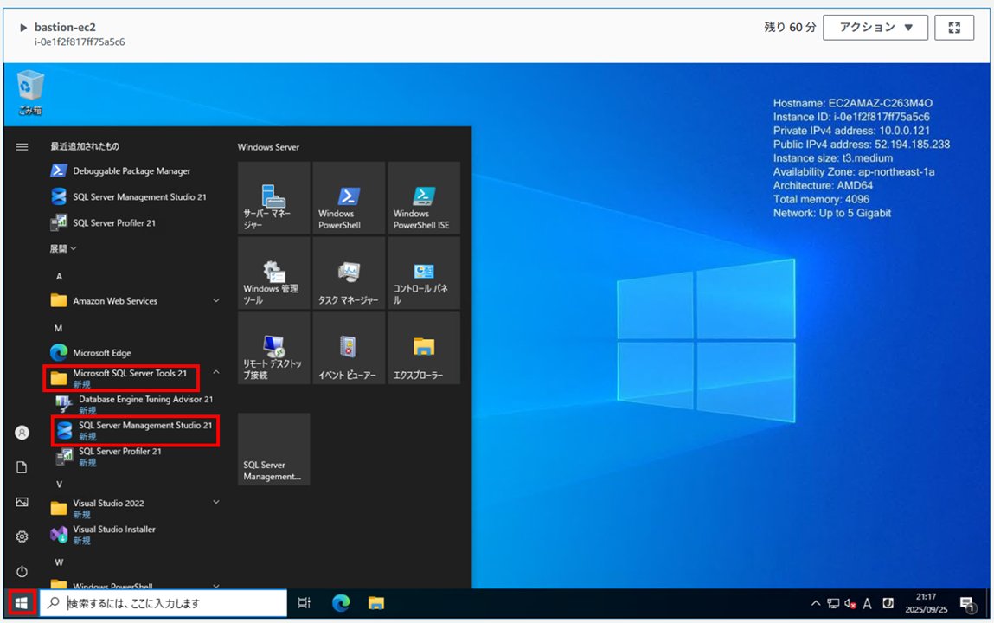
Task: Click the Windows Server tile group title
Action: (268, 147)
